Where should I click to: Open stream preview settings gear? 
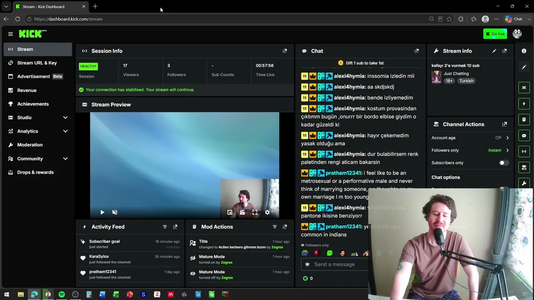267,212
